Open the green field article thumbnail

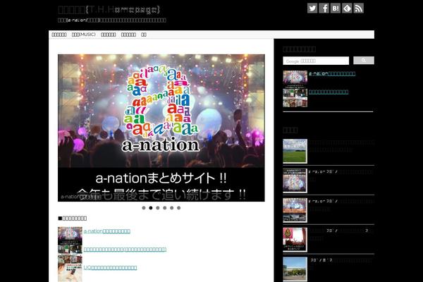(295, 151)
